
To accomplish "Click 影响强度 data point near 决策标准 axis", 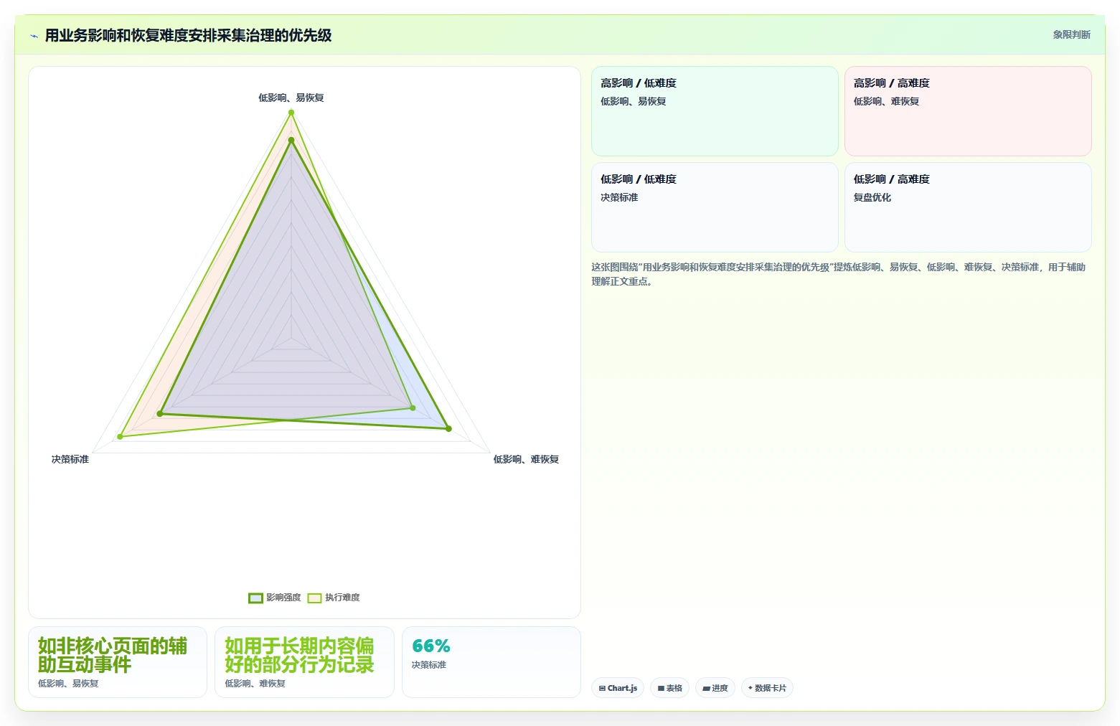I will (x=160, y=414).
